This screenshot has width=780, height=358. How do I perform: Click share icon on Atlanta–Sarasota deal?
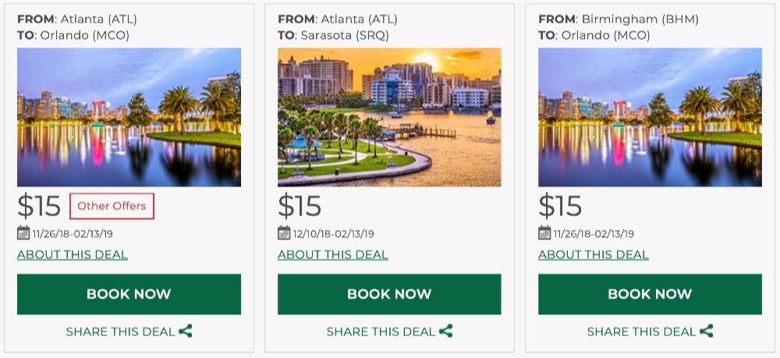tap(446, 331)
